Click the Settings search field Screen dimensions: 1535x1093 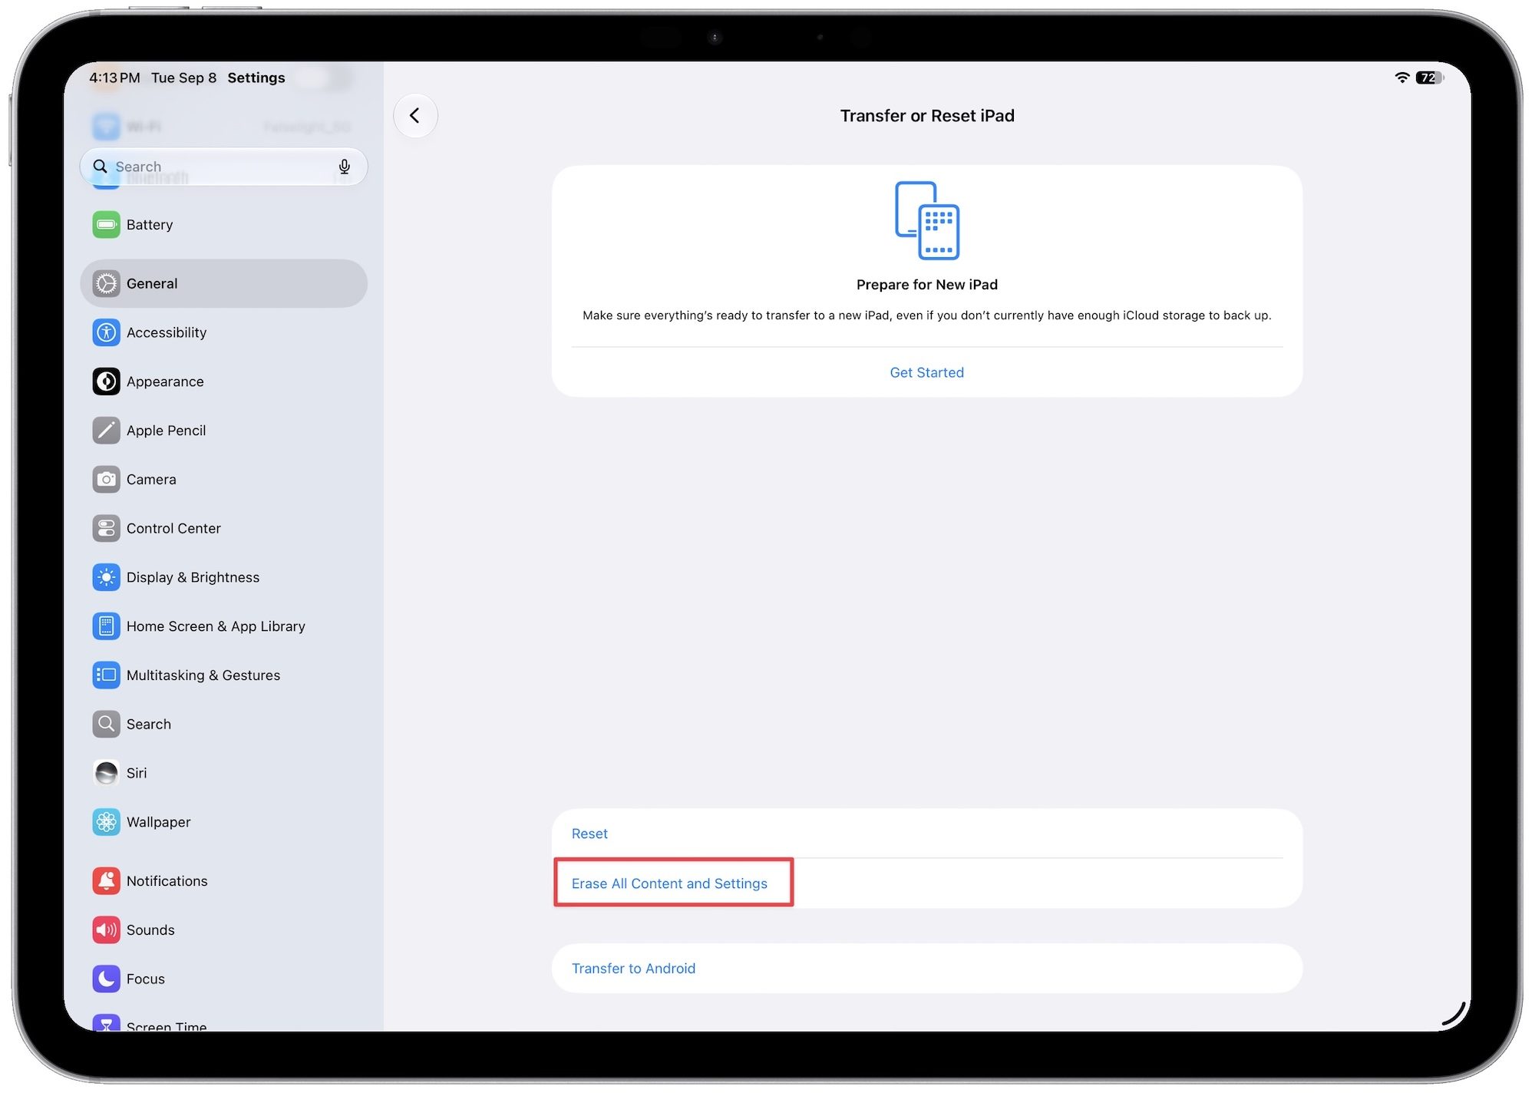click(x=223, y=167)
